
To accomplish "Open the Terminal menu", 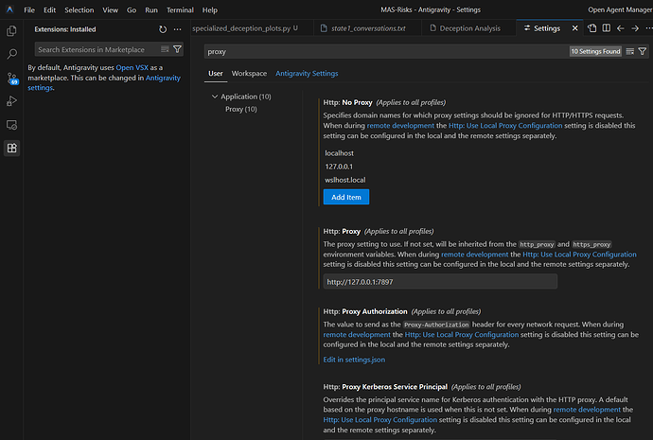I will tap(180, 9).
